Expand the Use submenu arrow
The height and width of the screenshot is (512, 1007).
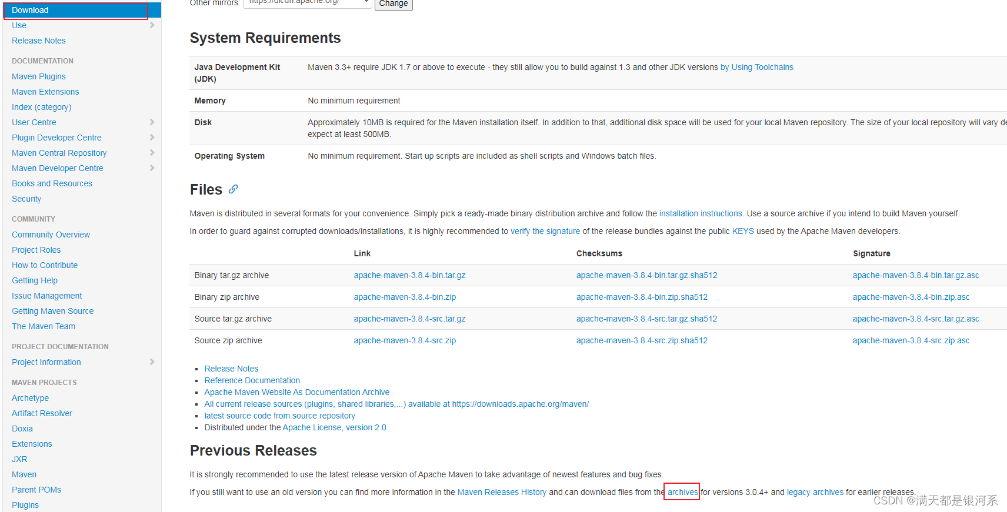click(x=152, y=25)
